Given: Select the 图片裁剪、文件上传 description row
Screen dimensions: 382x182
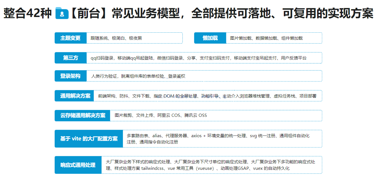Looking at the screenshot, I should pyautogui.click(x=216, y=115).
